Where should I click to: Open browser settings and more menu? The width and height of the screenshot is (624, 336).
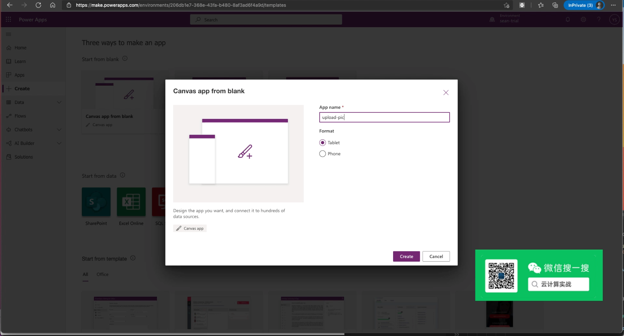(x=613, y=5)
